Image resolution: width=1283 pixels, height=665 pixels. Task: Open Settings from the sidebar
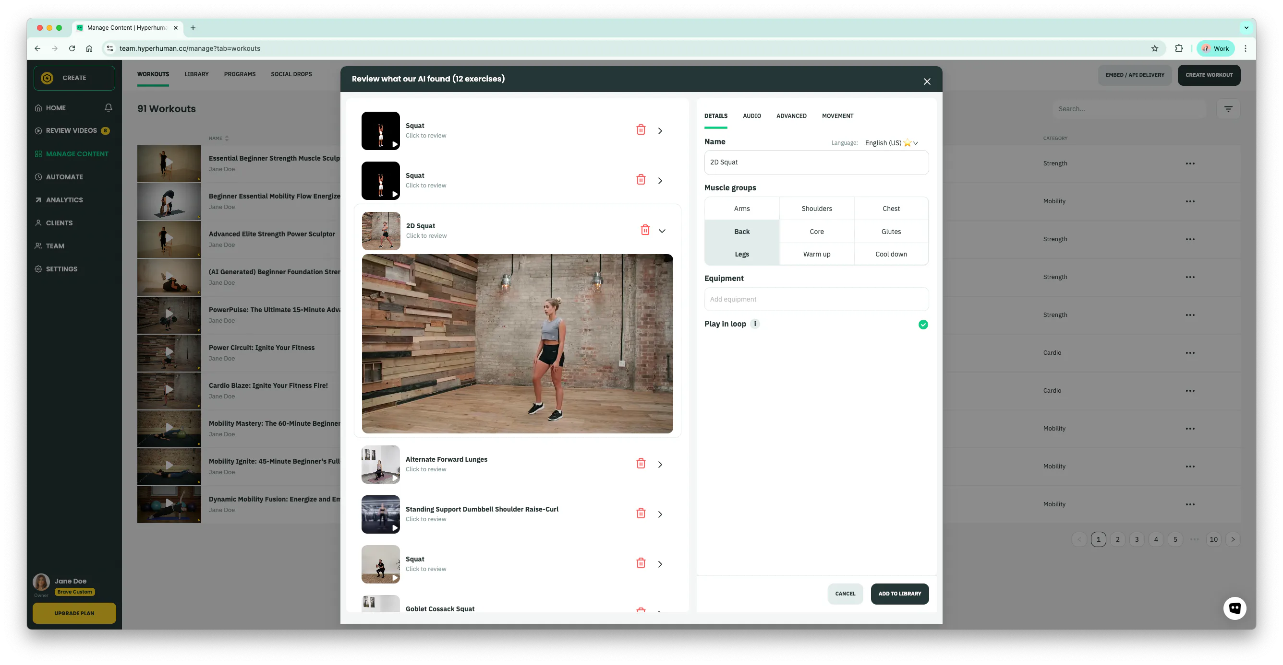(62, 268)
